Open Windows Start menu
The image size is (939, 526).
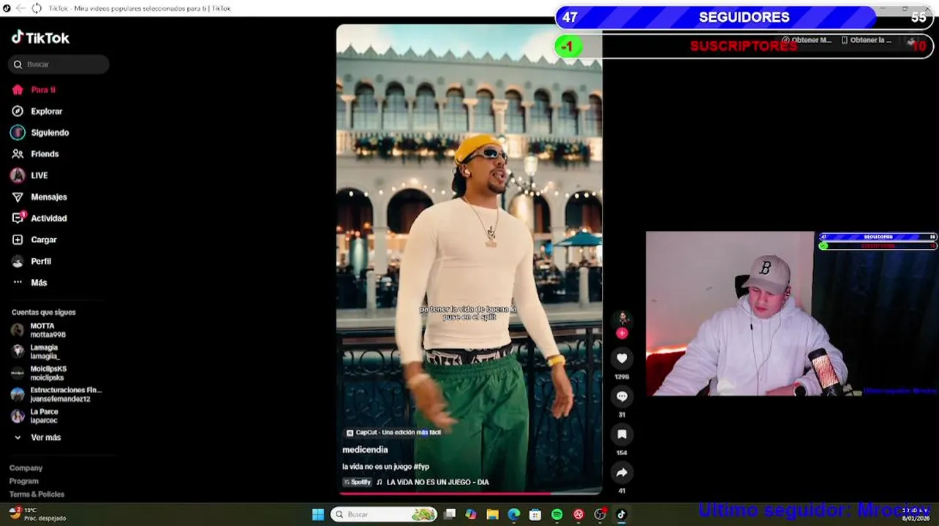tap(318, 514)
